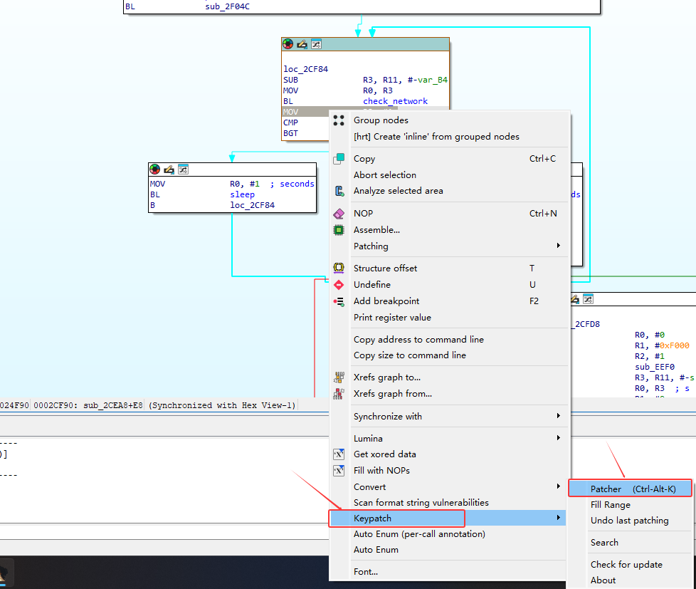Screen dimensions: 696x589
Task: Click the Group nodes icon
Action: click(x=339, y=120)
